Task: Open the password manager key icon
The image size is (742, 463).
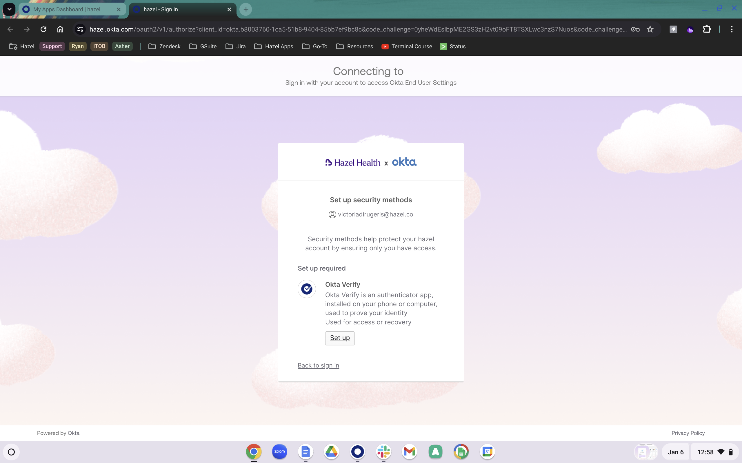Action: [x=635, y=29]
